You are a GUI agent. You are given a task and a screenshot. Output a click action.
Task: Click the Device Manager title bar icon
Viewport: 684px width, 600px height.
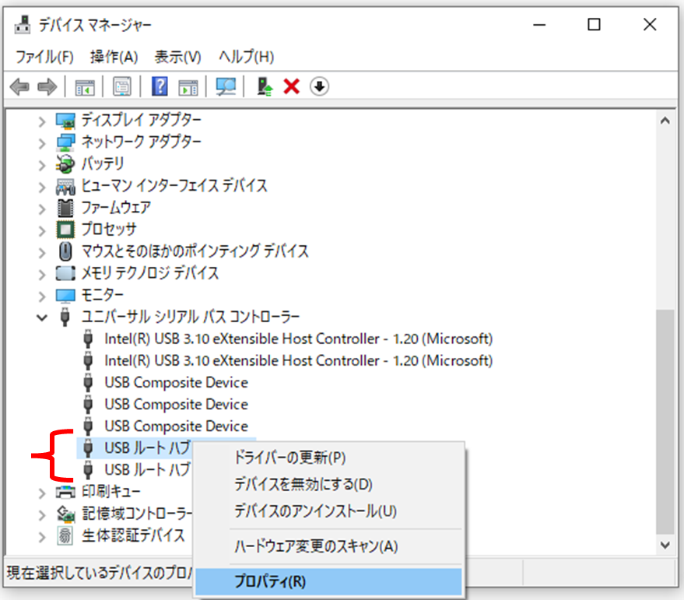(x=23, y=24)
